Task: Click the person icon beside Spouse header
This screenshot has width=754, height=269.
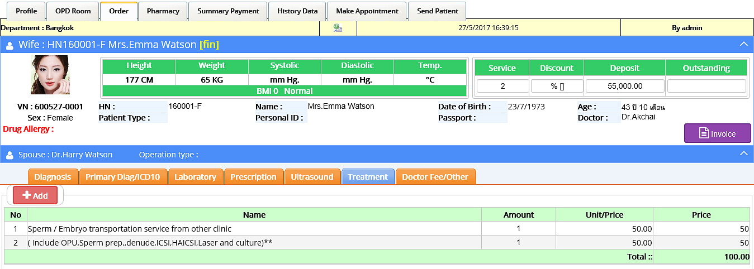Action: coord(10,155)
